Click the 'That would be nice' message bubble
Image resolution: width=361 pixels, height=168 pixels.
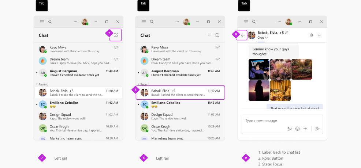pyautogui.click(x=295, y=107)
